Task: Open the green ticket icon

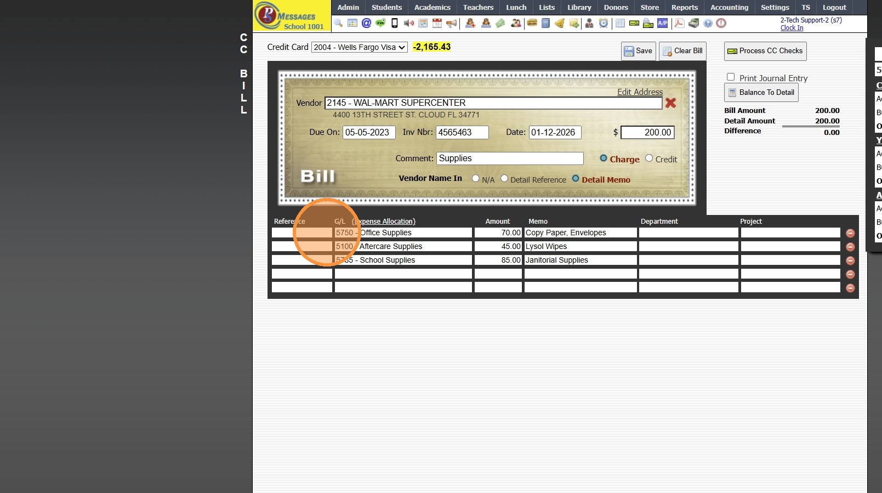Action: (x=500, y=23)
